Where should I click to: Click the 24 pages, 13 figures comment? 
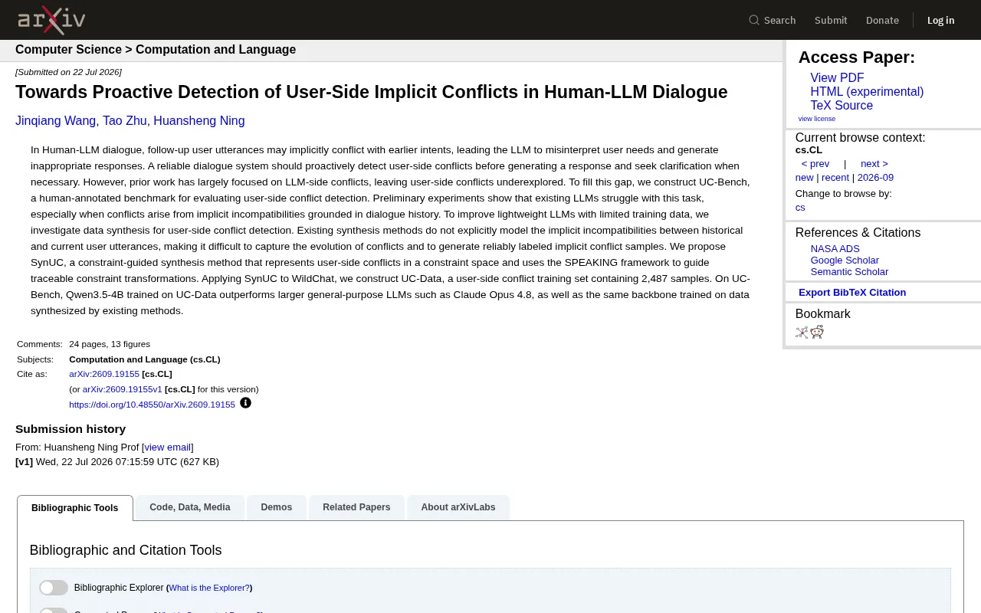point(110,344)
